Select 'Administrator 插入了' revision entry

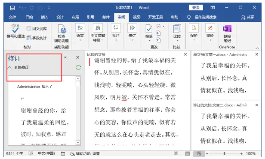pos(35,87)
